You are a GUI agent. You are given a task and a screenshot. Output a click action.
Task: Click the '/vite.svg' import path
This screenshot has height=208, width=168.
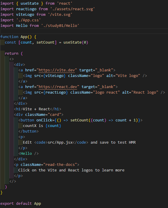click(x=60, y=14)
